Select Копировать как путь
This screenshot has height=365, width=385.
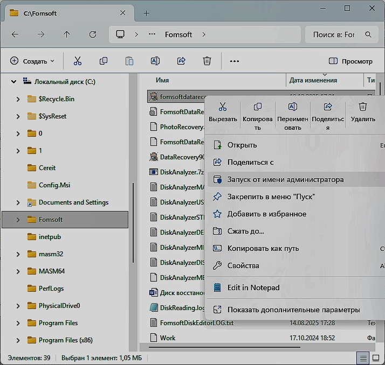point(297,248)
